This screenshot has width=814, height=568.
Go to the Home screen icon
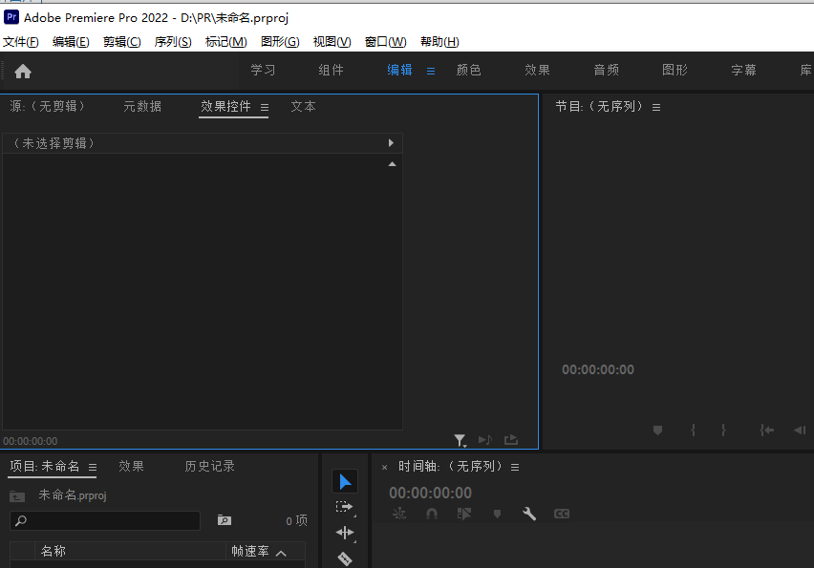(23, 71)
